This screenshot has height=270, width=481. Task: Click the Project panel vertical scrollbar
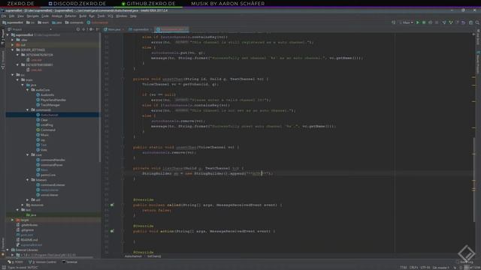(100, 98)
